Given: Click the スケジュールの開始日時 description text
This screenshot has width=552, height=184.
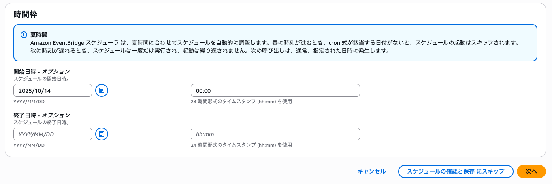Looking at the screenshot, I should tap(41, 79).
